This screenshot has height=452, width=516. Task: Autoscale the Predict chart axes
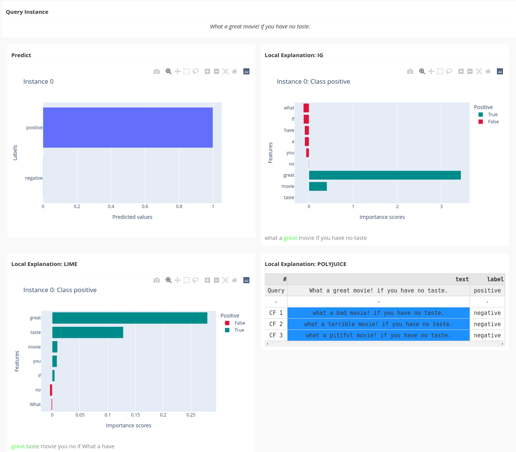[x=225, y=71]
